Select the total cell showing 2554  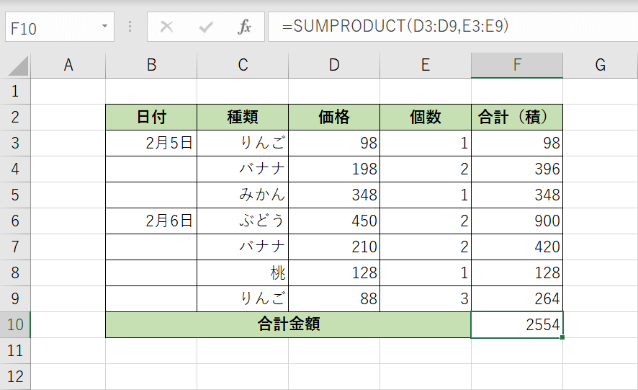click(x=517, y=324)
